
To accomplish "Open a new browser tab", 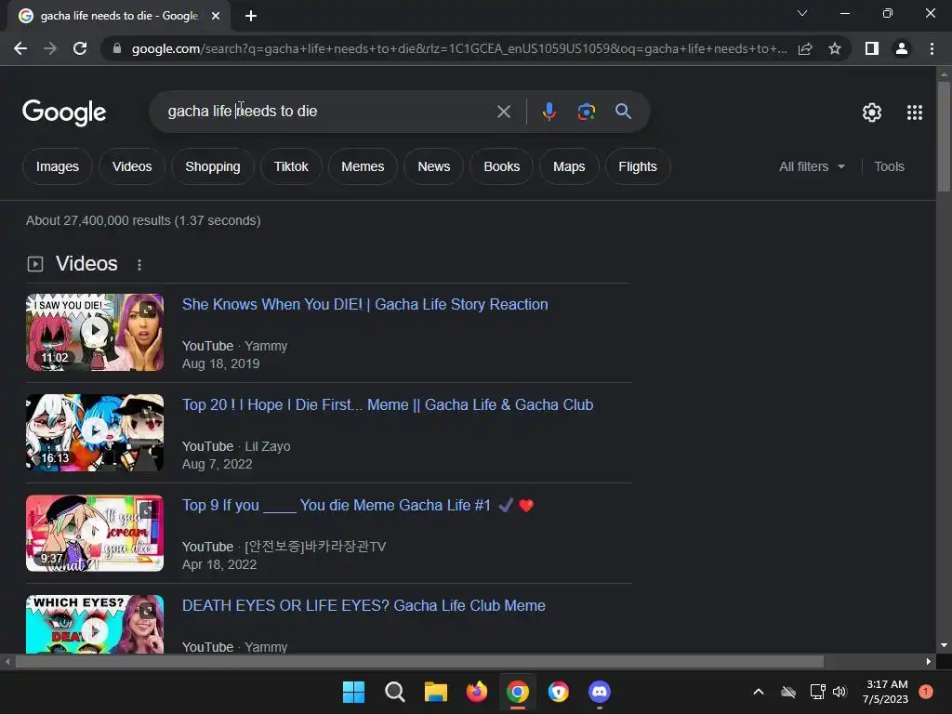I will pos(251,16).
